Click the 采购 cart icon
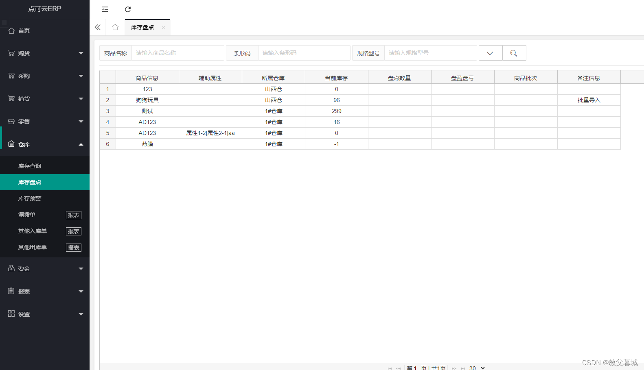The width and height of the screenshot is (644, 370). [x=11, y=76]
